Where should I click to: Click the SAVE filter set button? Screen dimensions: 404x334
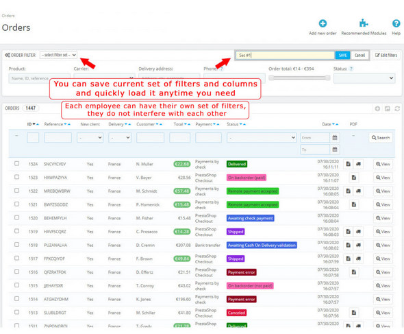(x=342, y=56)
